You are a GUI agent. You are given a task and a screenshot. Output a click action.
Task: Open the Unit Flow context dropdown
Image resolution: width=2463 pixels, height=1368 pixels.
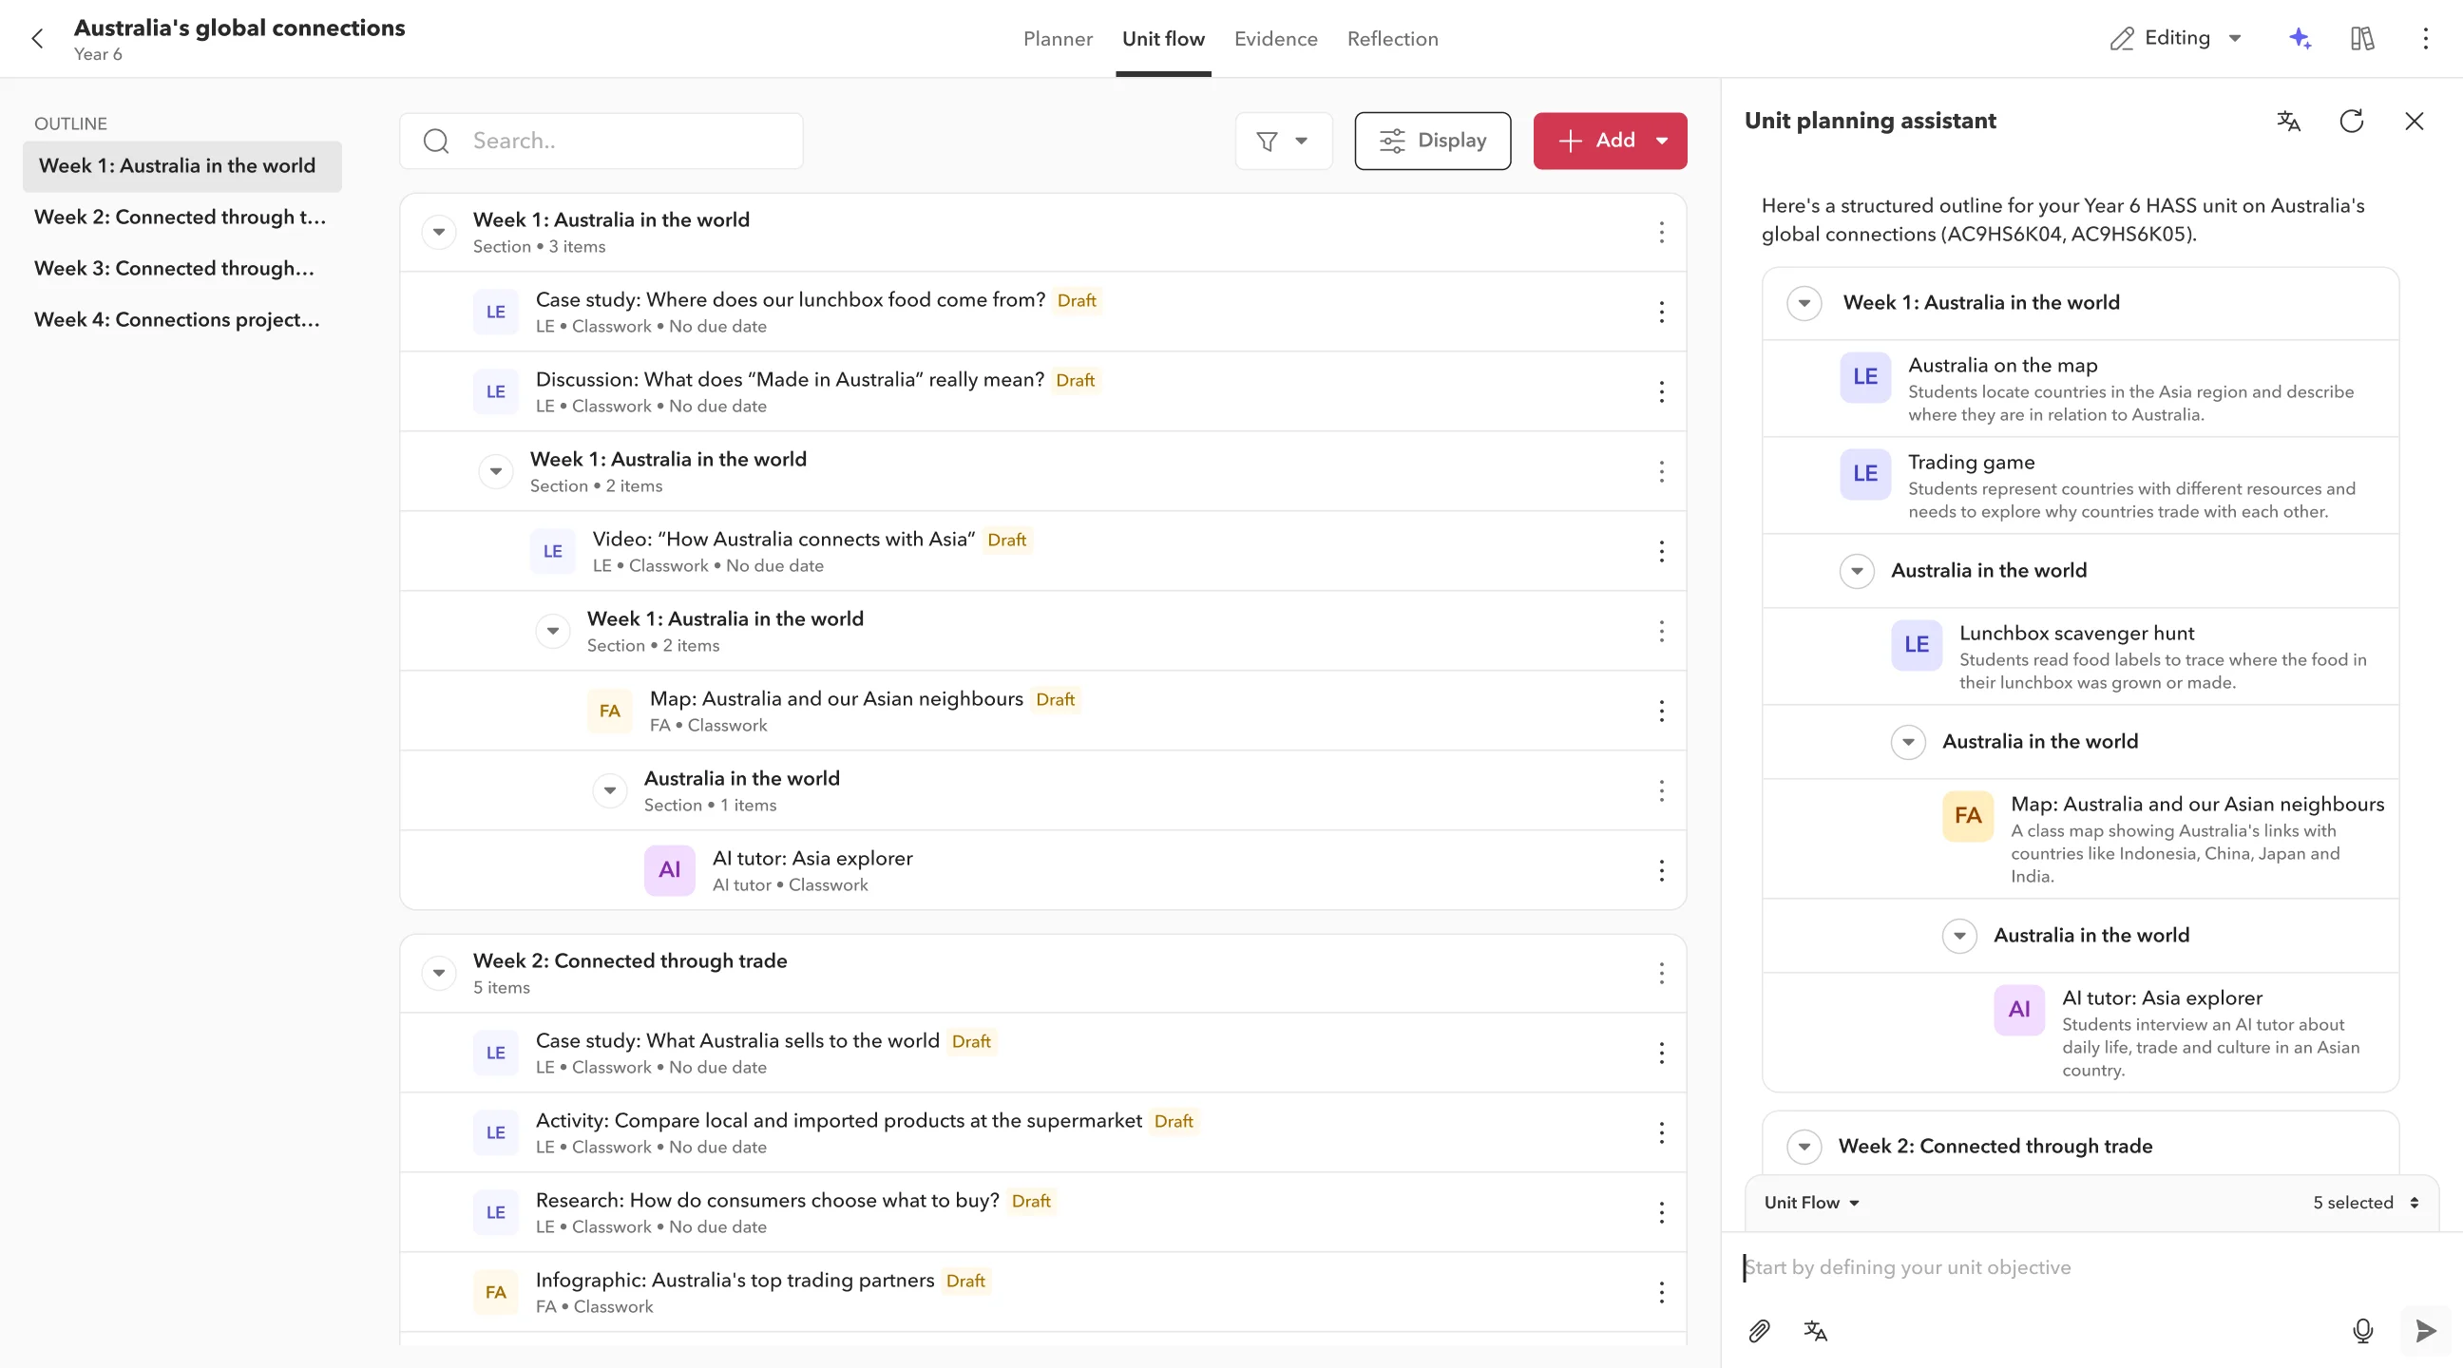point(1812,1203)
